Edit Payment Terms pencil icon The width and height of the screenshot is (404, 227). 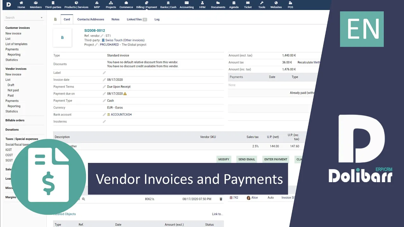click(x=104, y=87)
